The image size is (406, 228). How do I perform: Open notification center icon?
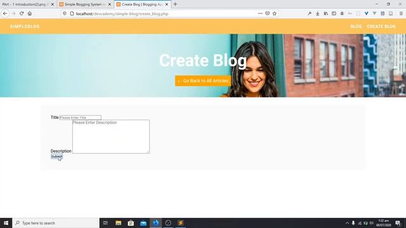coord(398,223)
